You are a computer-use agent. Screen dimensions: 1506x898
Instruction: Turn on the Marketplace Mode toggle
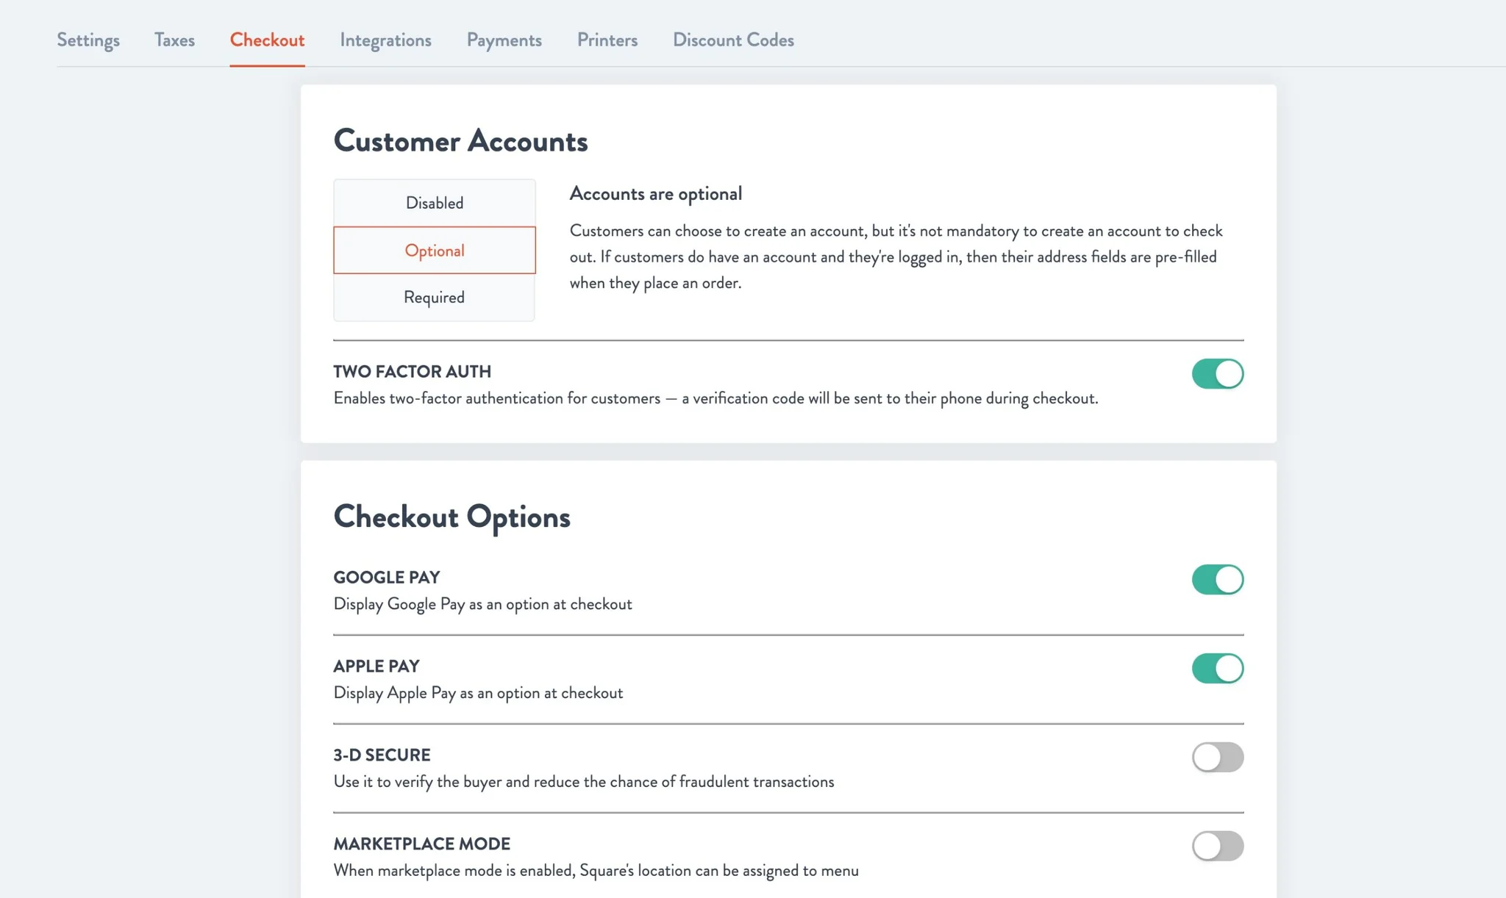(1218, 846)
